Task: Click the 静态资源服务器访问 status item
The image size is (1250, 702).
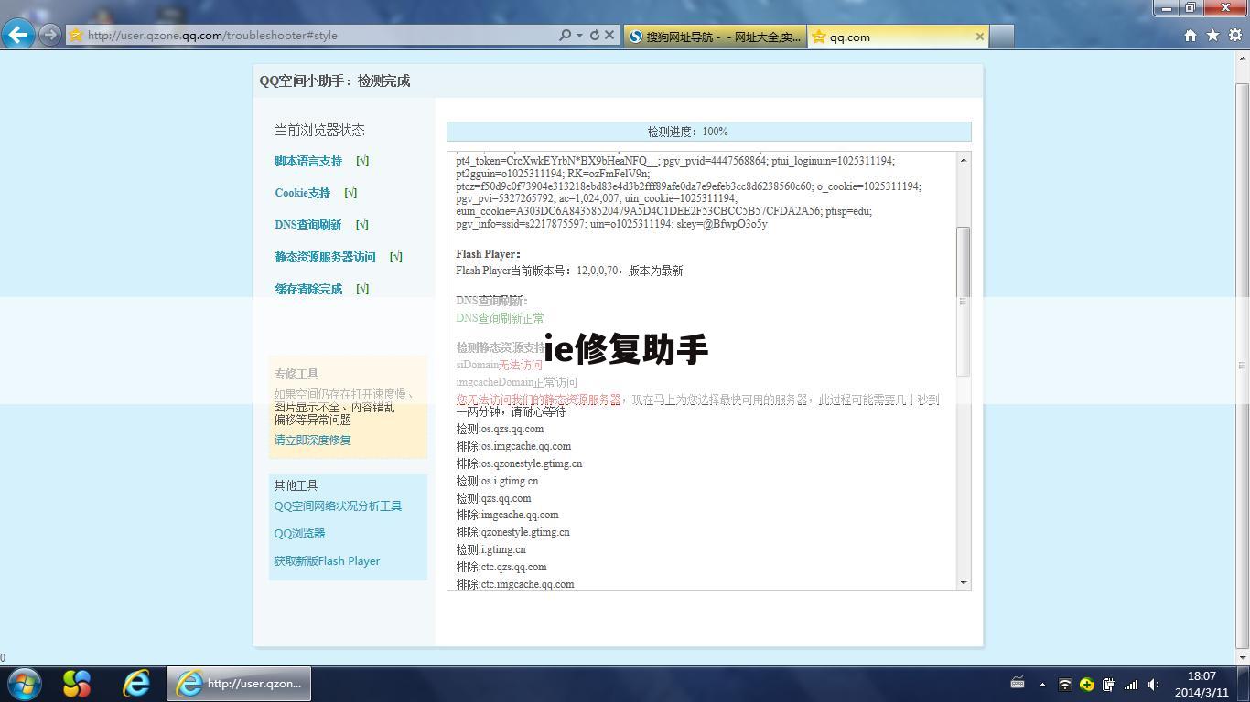Action: click(x=326, y=257)
